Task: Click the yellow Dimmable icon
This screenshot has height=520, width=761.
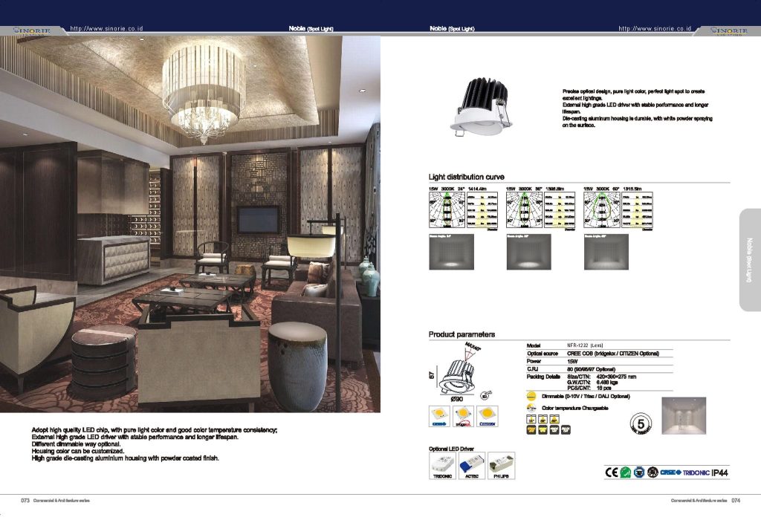Action: tap(531, 396)
